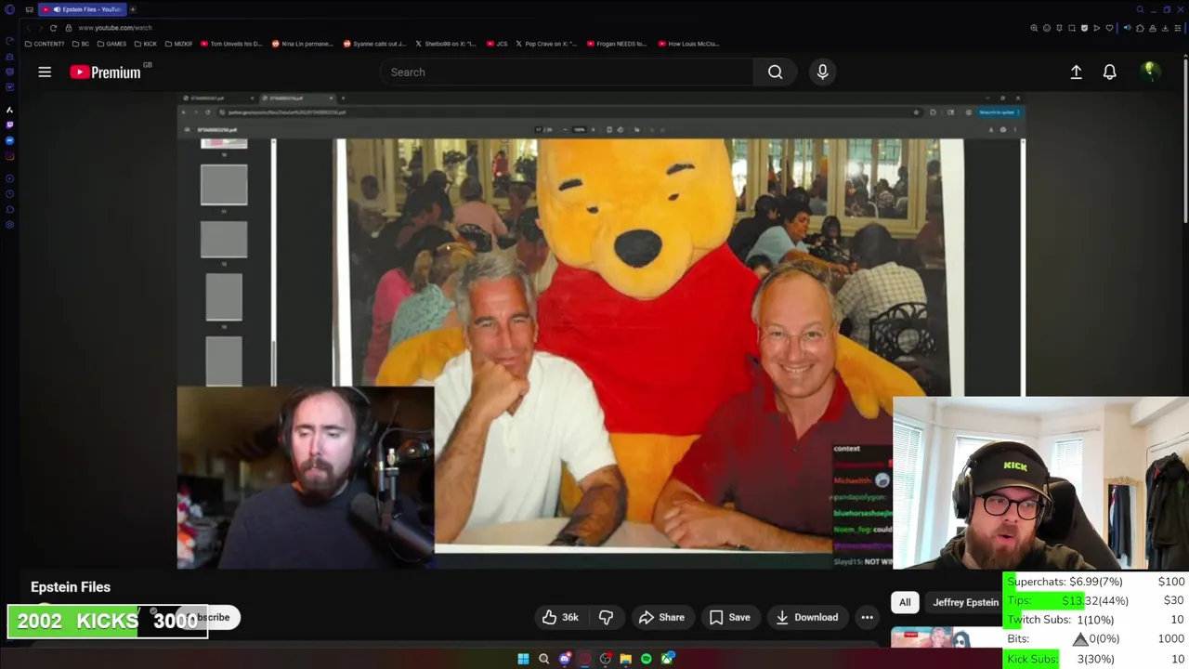Open the YouTube guide hamburger menu
Viewport: 1189px width, 669px height.
pyautogui.click(x=45, y=72)
